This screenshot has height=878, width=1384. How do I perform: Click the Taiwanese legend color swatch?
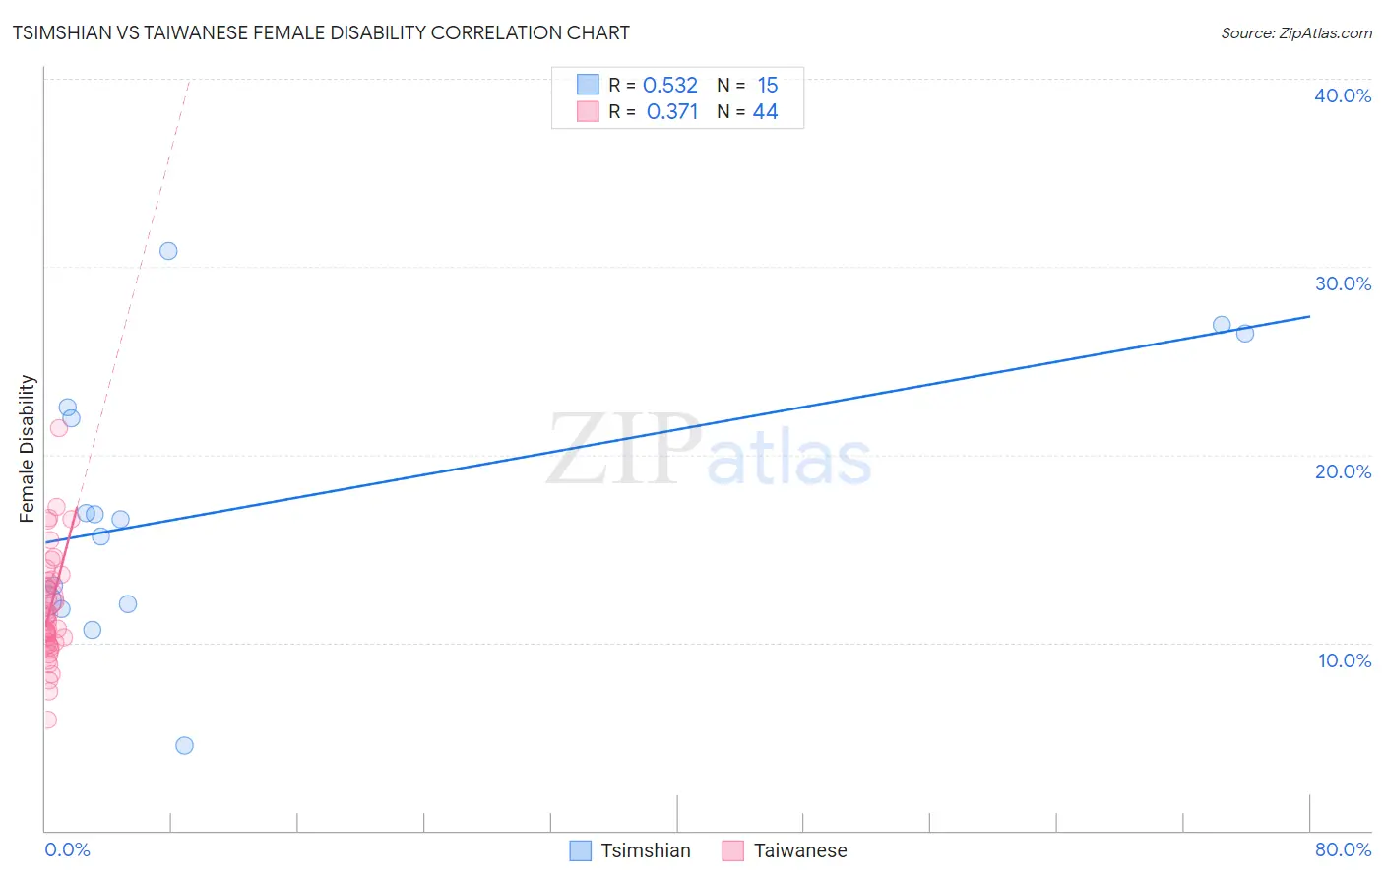[x=733, y=850]
